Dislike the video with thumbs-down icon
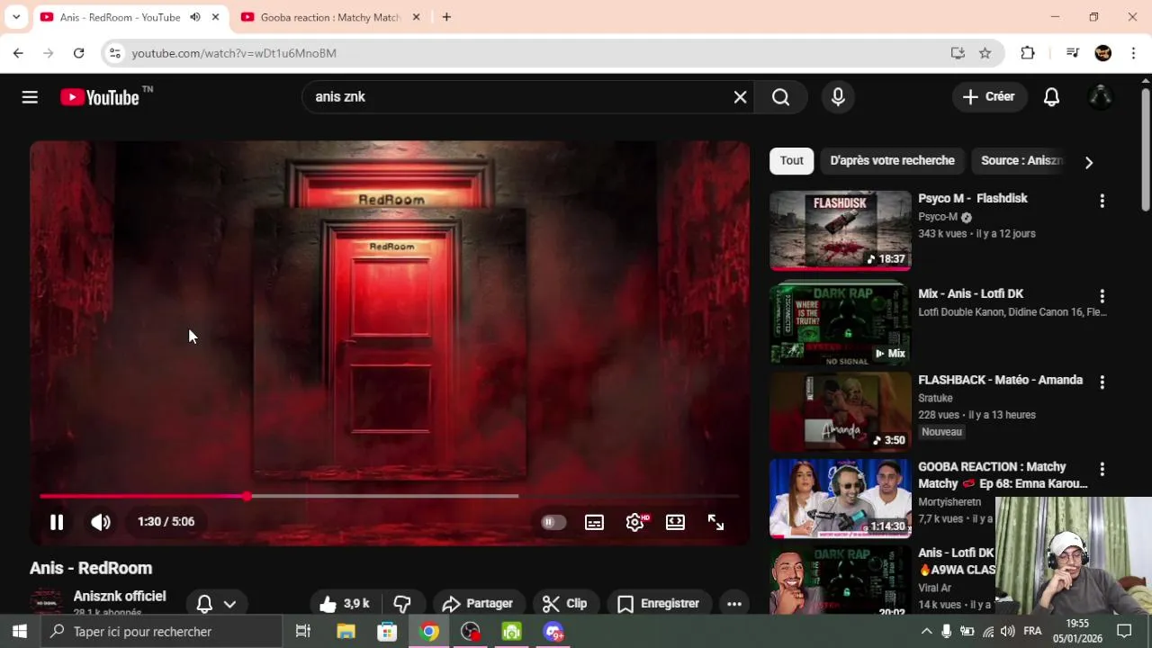Viewport: 1152px width, 648px height. 402,604
